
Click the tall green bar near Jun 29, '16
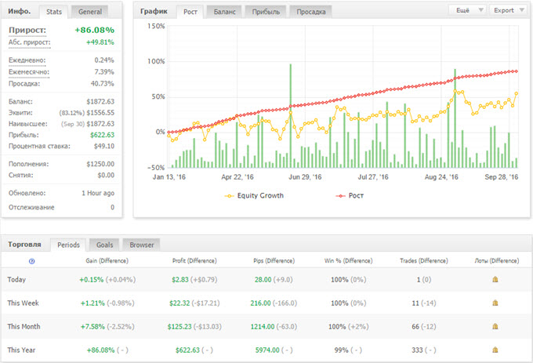coord(291,115)
